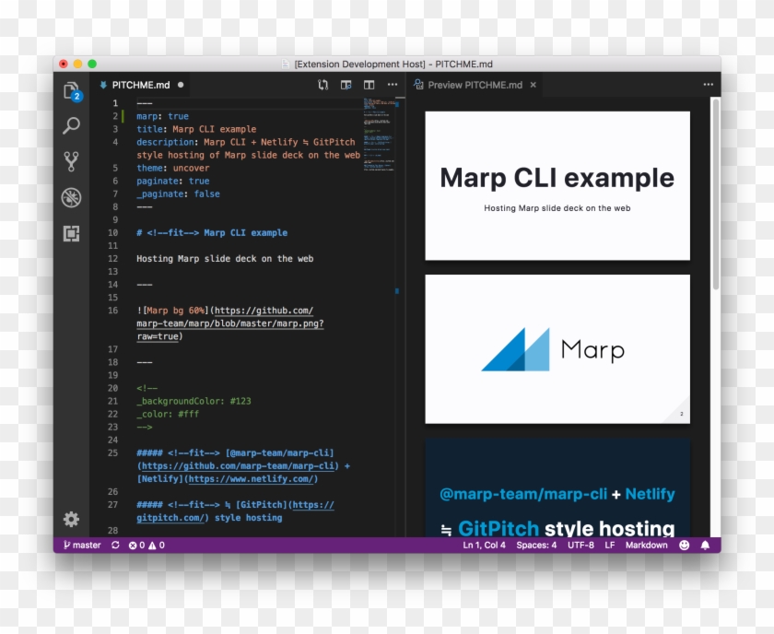Image resolution: width=774 pixels, height=634 pixels.
Task: Click the Spaces: 4 indentation setting
Action: point(535,545)
